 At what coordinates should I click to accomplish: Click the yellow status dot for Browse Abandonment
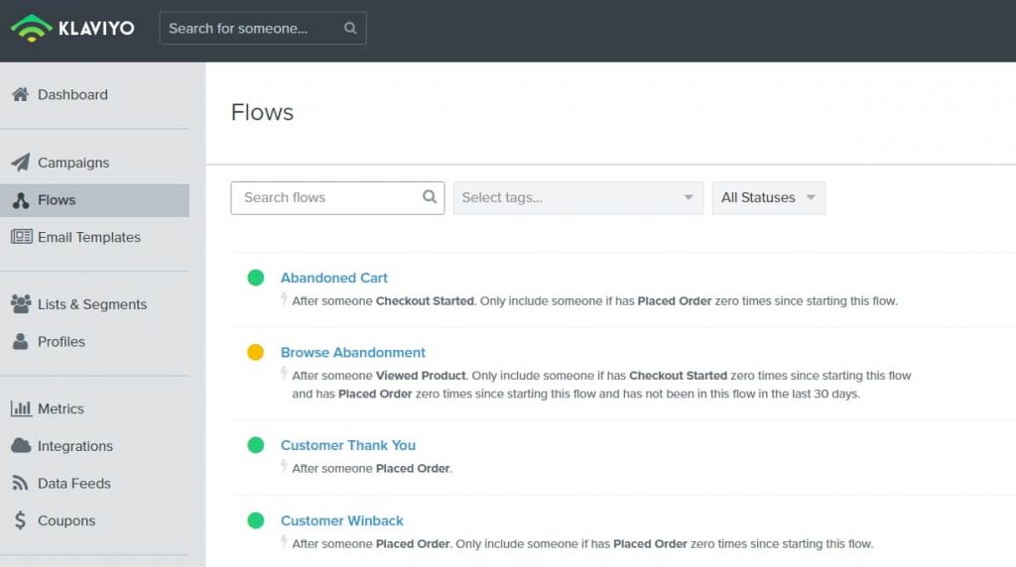pos(256,352)
